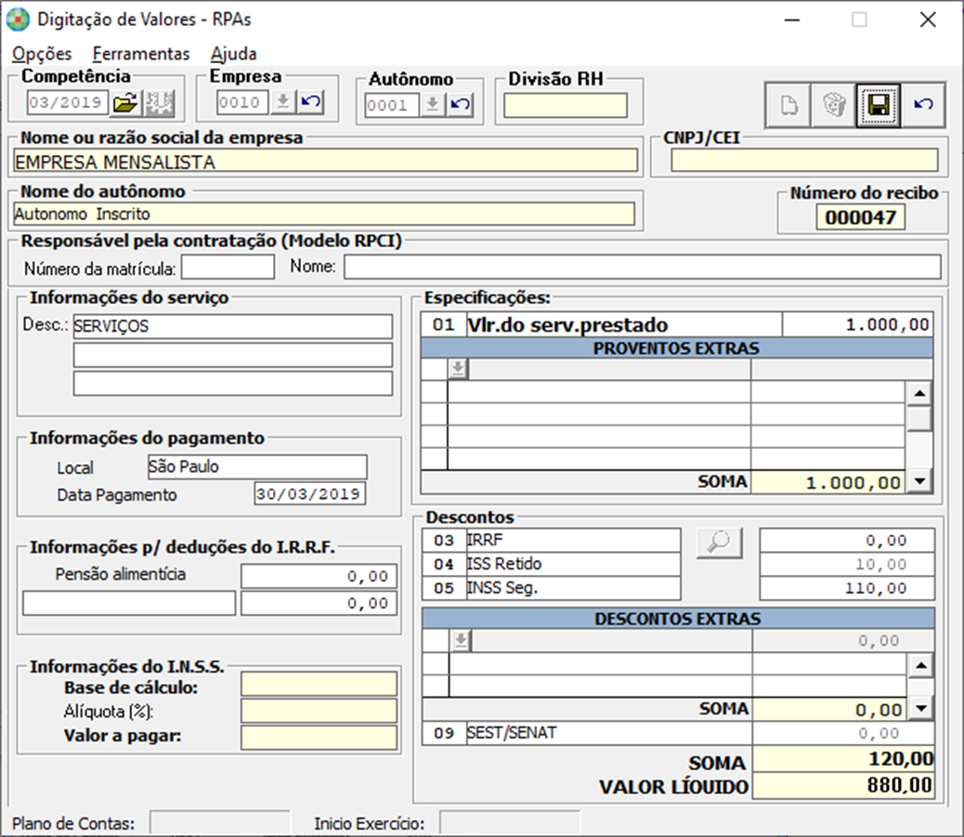Screen dimensions: 964x837
Task: Click the delete trash toolbar icon
Action: pyautogui.click(x=833, y=105)
